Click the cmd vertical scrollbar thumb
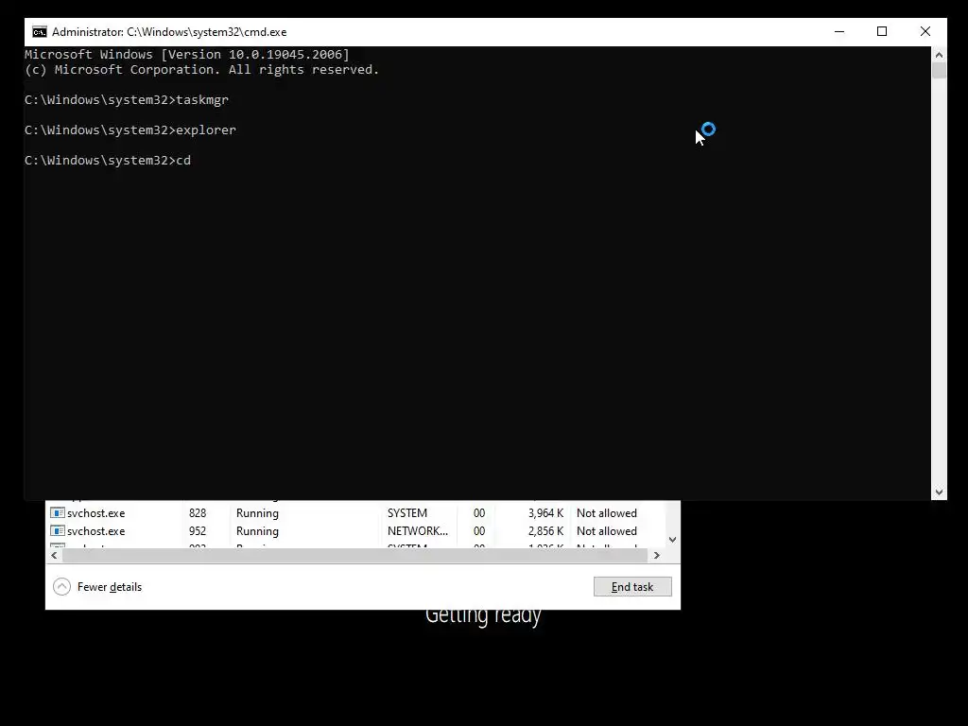The width and height of the screenshot is (968, 726). coord(939,70)
